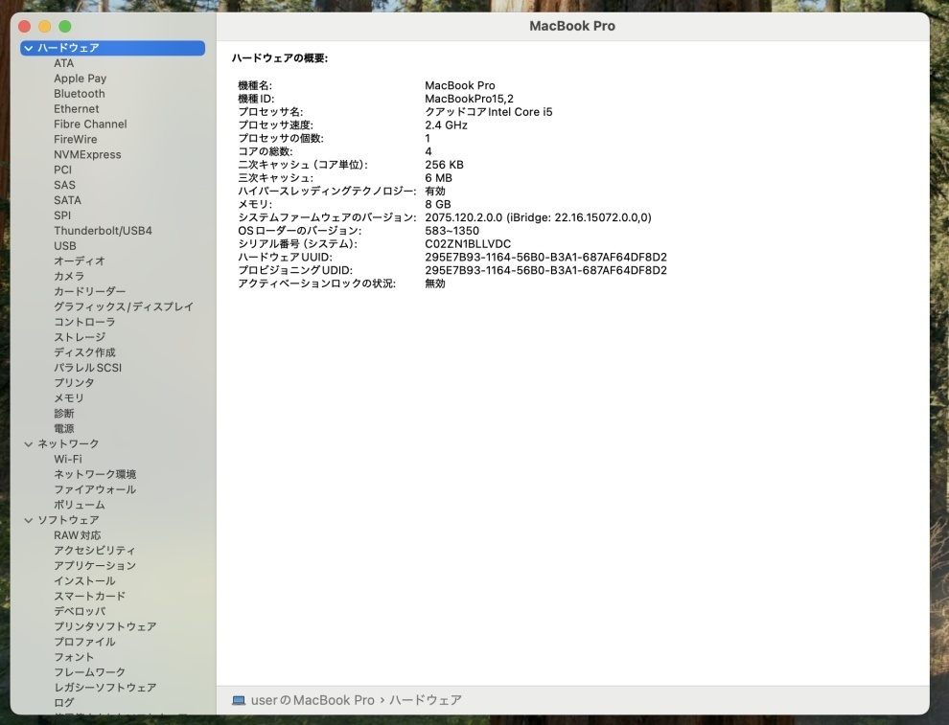Select Thunderbolt/USB4 in sidebar

[x=103, y=231]
